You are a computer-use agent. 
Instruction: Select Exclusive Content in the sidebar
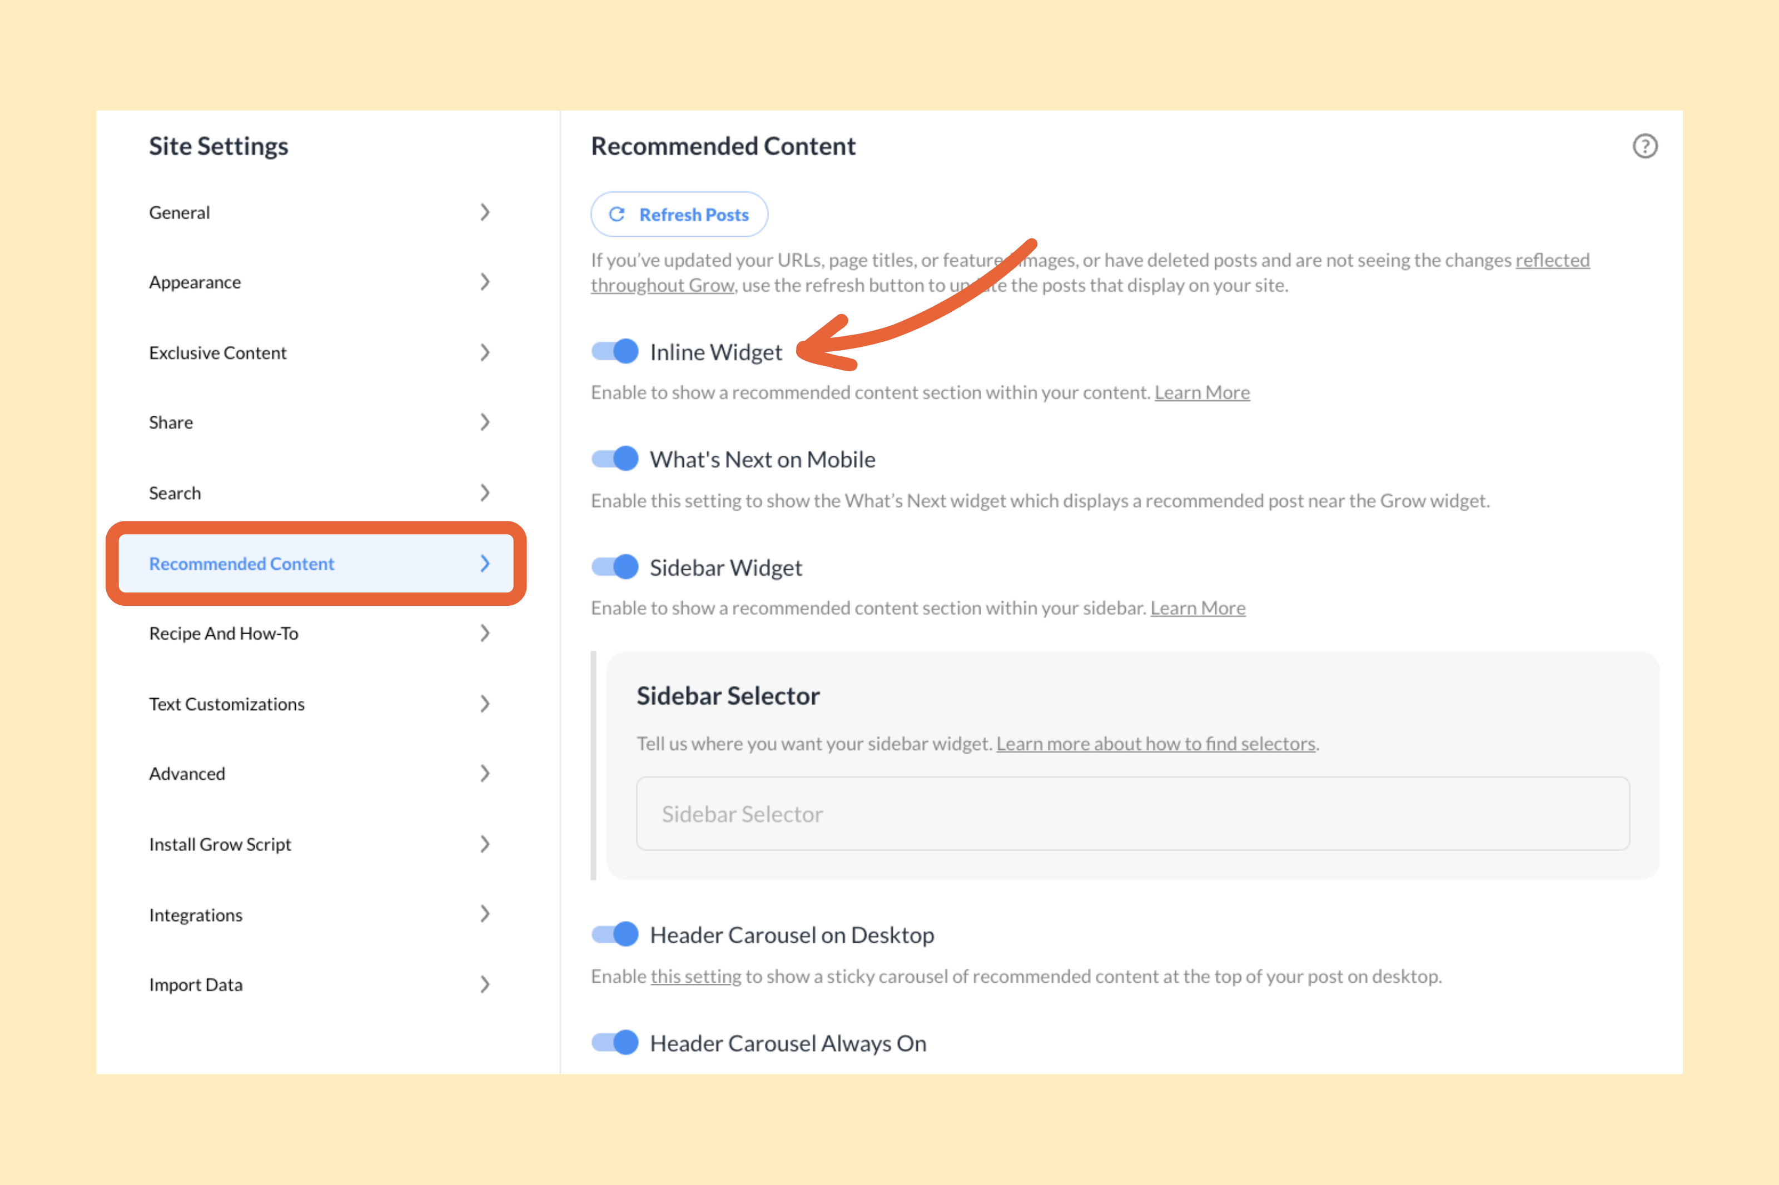[x=218, y=352]
